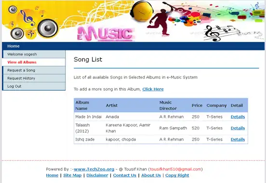Screen dimensions: 266x183
Task: Open Request History from sidebar
Action: pos(34,78)
